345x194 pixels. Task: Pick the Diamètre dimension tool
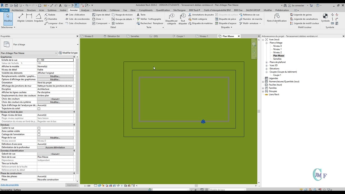tap(51, 19)
